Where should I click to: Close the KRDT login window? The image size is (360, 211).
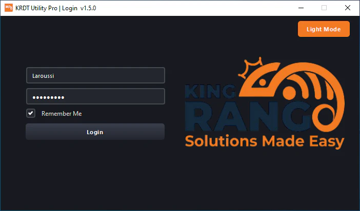348,8
